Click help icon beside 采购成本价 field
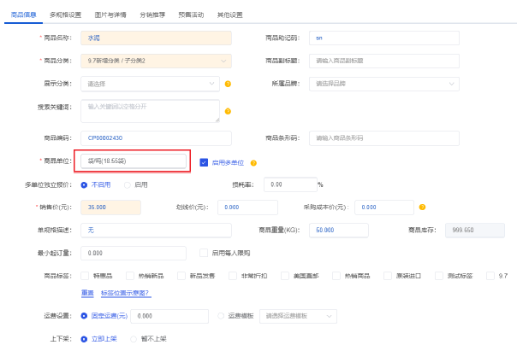Image resolution: width=517 pixels, height=345 pixels. [x=422, y=207]
